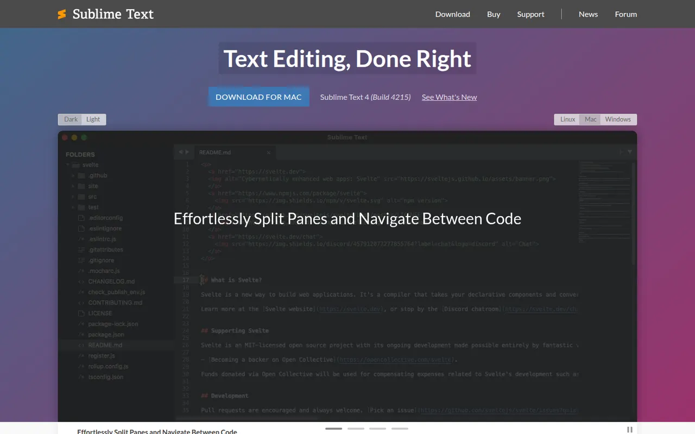The height and width of the screenshot is (434, 695).
Task: Click the lines icon beside .gitattributes
Action: pos(82,250)
